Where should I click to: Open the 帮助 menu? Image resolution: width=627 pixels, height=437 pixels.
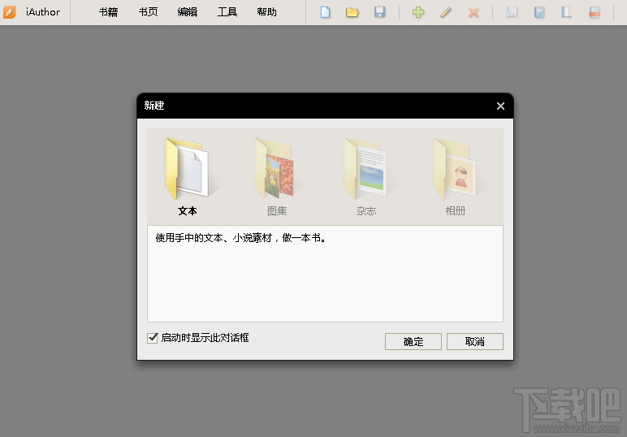click(266, 12)
